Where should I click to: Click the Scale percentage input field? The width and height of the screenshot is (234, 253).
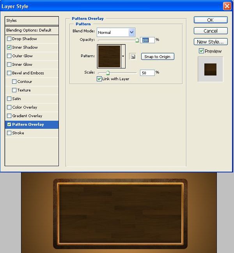[147, 73]
